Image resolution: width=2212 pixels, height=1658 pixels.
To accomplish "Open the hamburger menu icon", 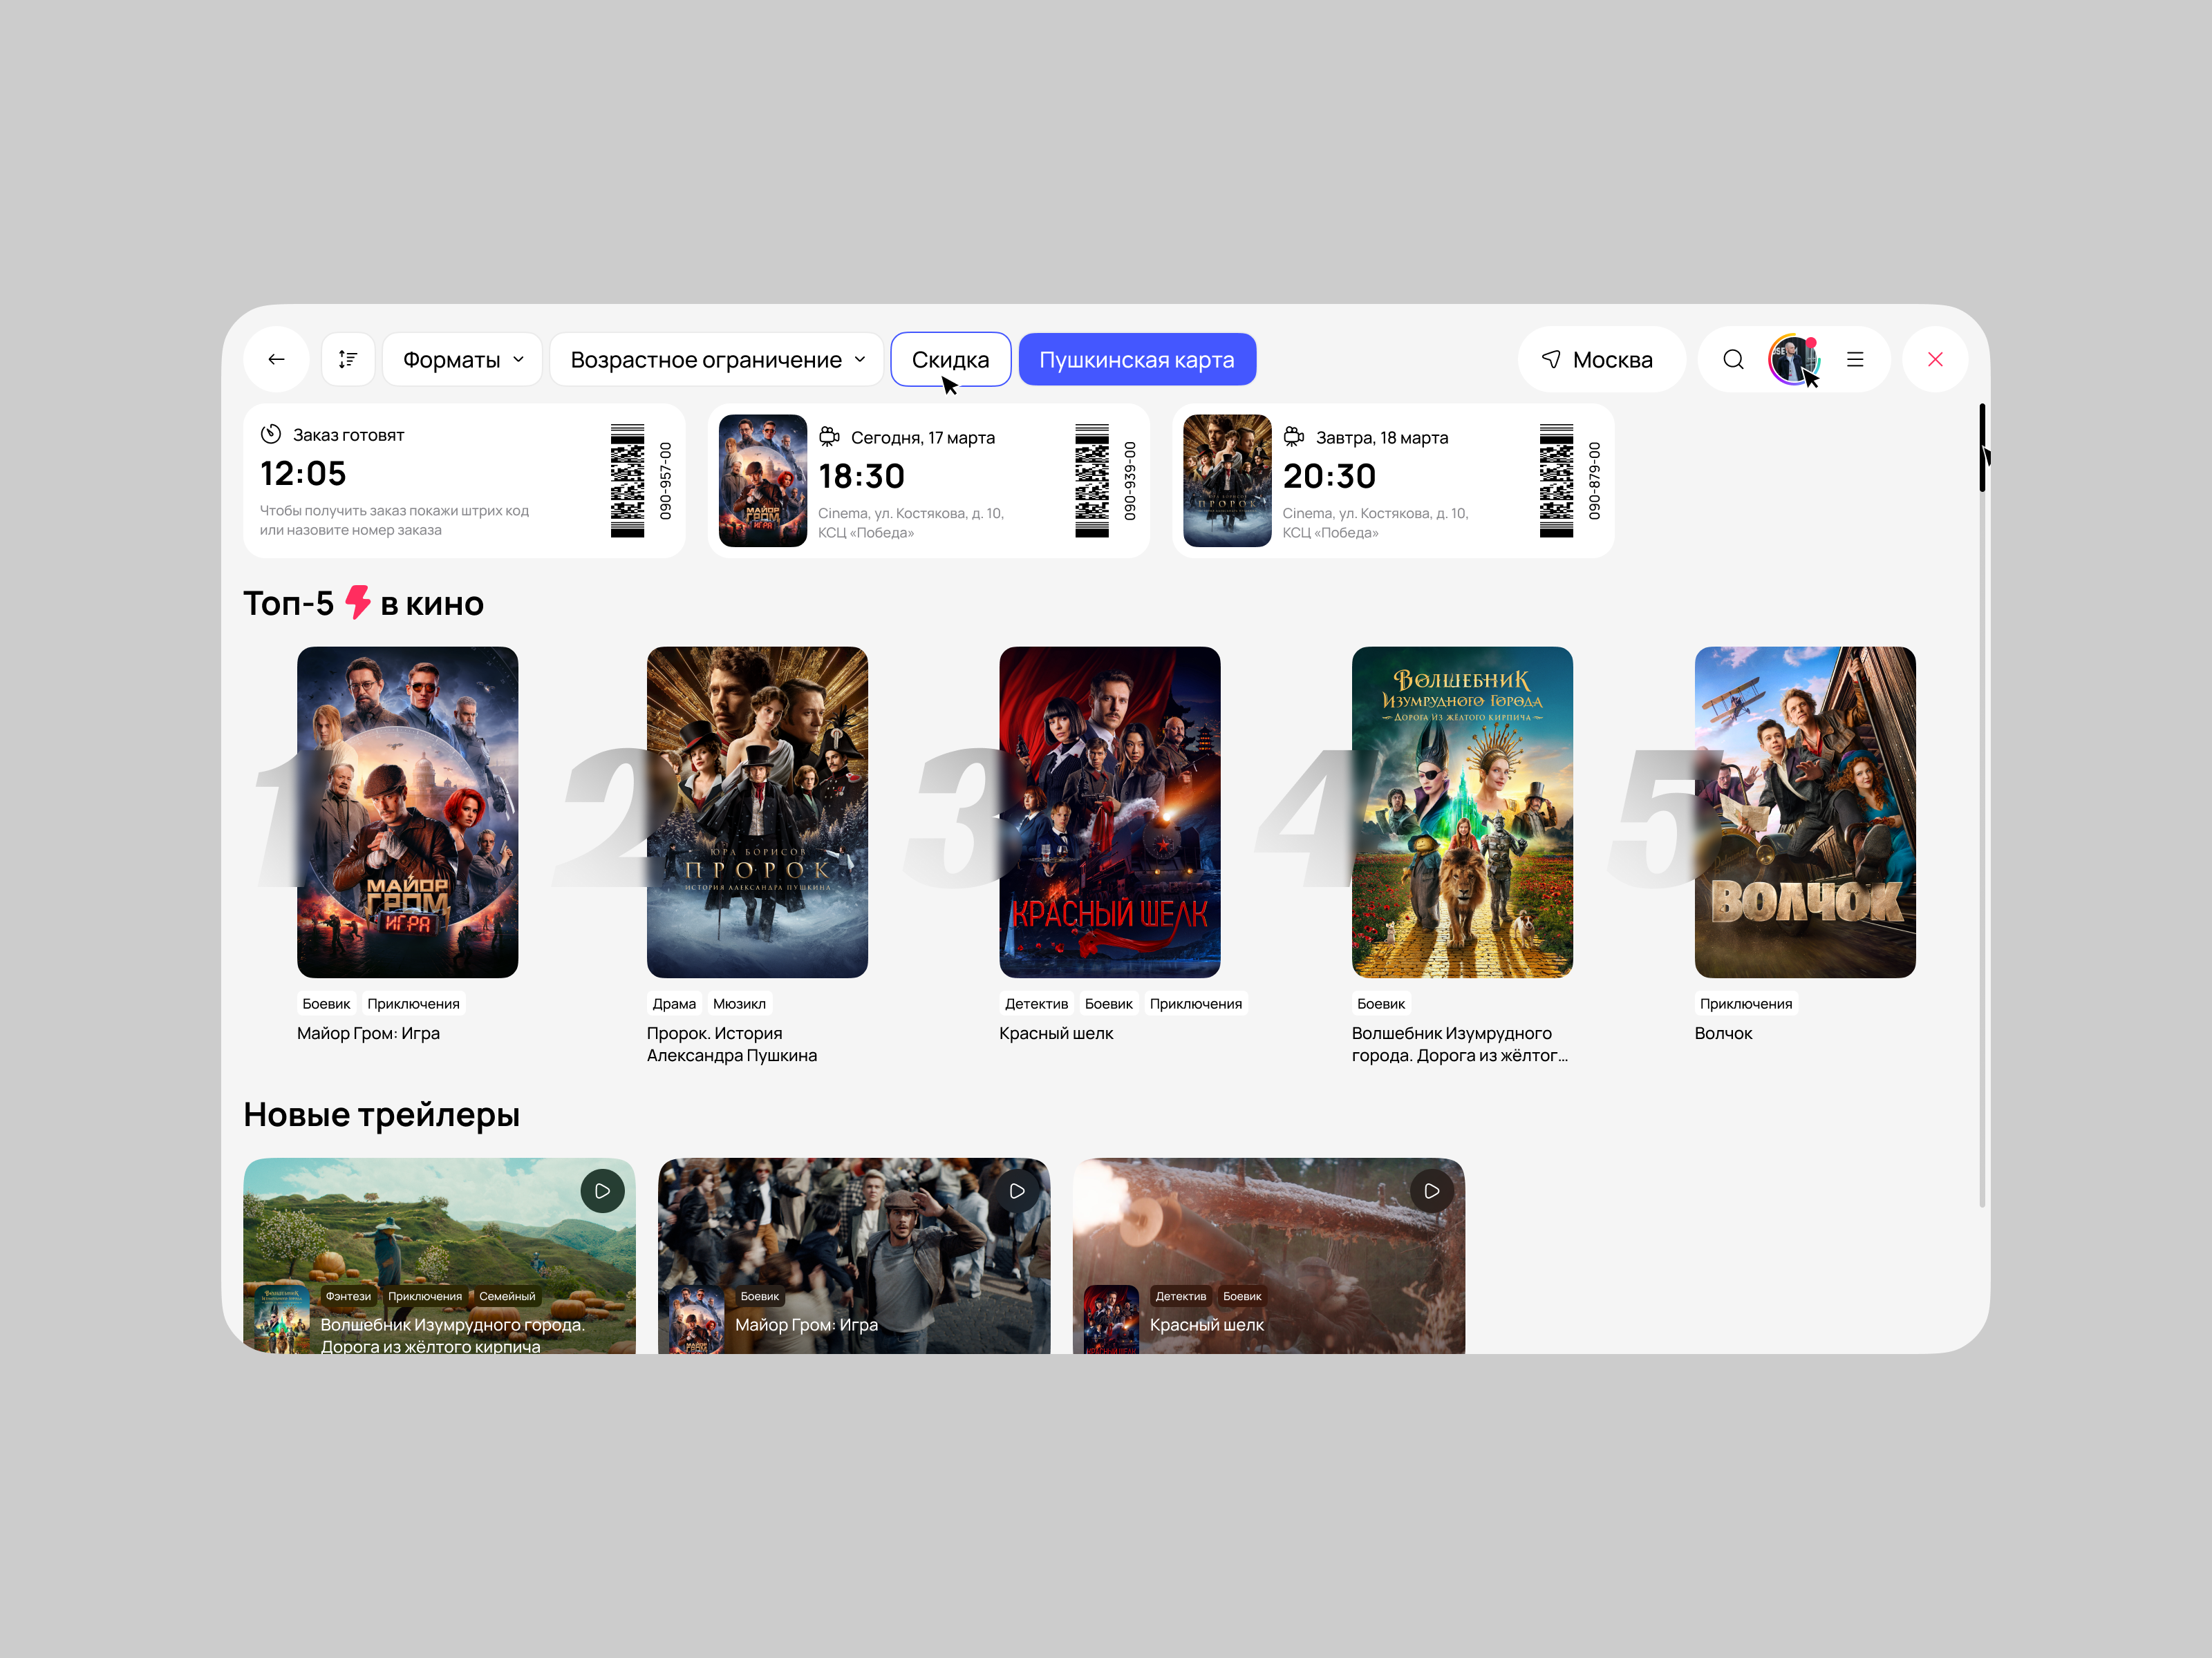I will point(1855,360).
